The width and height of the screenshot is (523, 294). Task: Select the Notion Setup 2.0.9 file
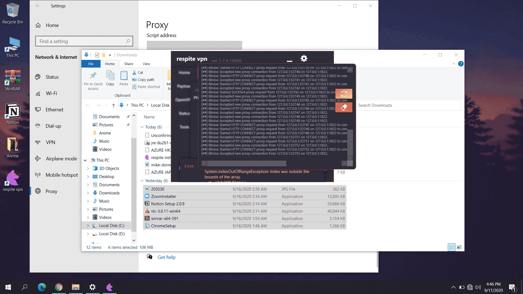[245, 204]
